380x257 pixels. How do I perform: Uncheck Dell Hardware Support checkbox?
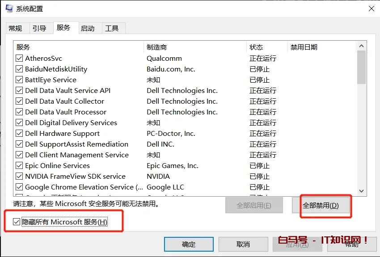(x=19, y=134)
